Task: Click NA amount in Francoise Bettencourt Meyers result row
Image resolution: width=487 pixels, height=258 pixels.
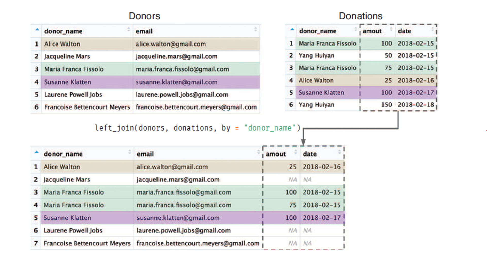Action: click(292, 243)
